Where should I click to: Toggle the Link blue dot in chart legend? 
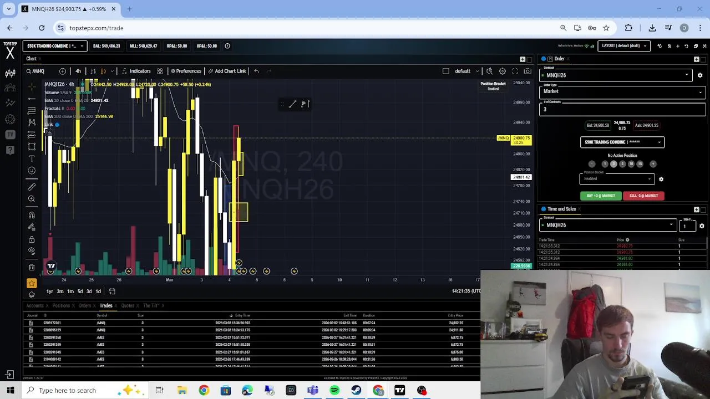pos(57,125)
